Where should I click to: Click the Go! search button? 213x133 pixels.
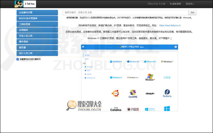(x=193, y=12)
